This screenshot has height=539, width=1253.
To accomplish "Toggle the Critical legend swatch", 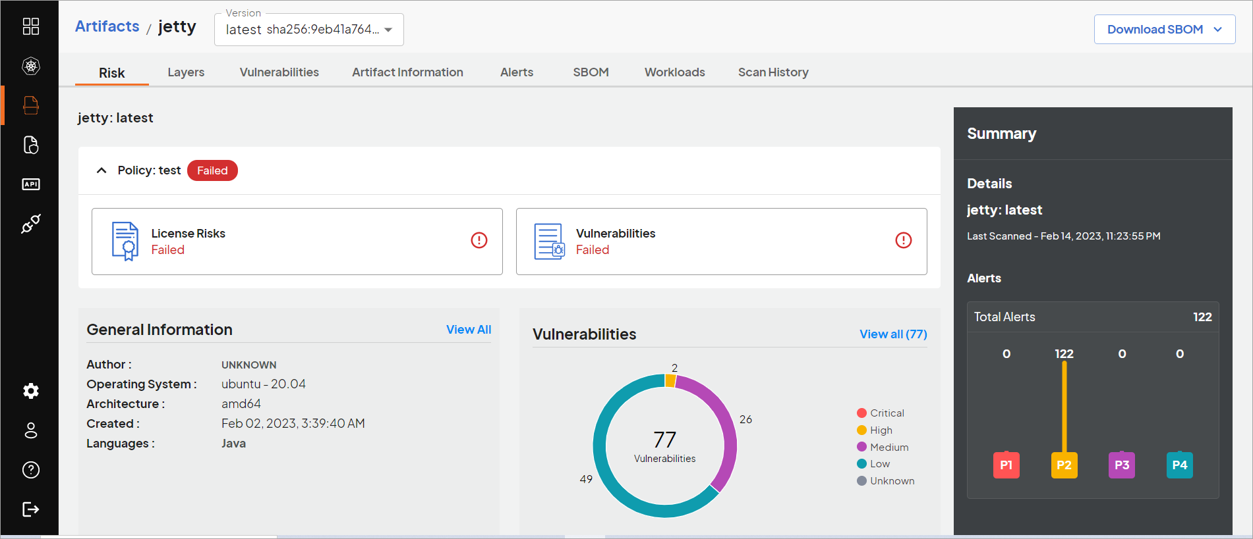I will (861, 413).
